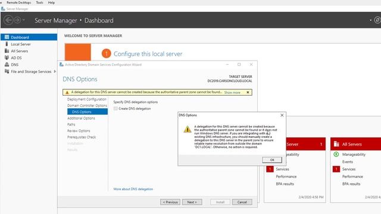The height and width of the screenshot is (214, 381).
Task: Click the warning triangle in yellow bar
Action: coord(67,93)
